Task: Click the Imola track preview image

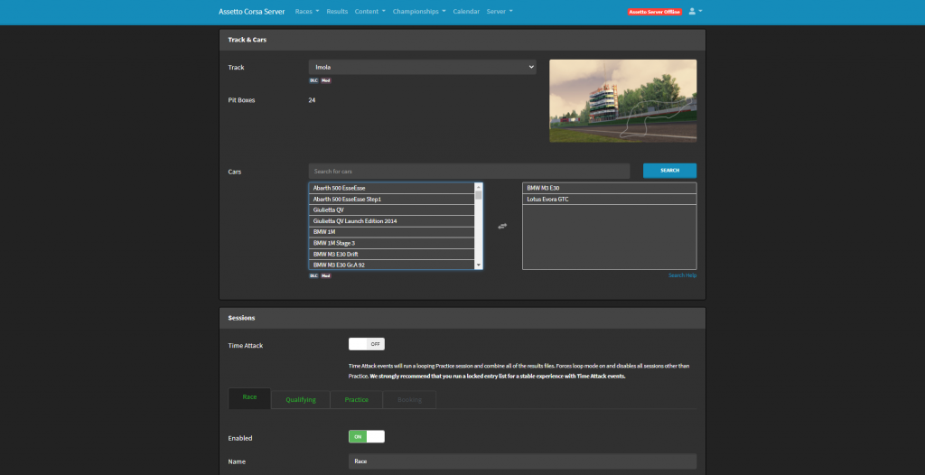Action: point(623,101)
